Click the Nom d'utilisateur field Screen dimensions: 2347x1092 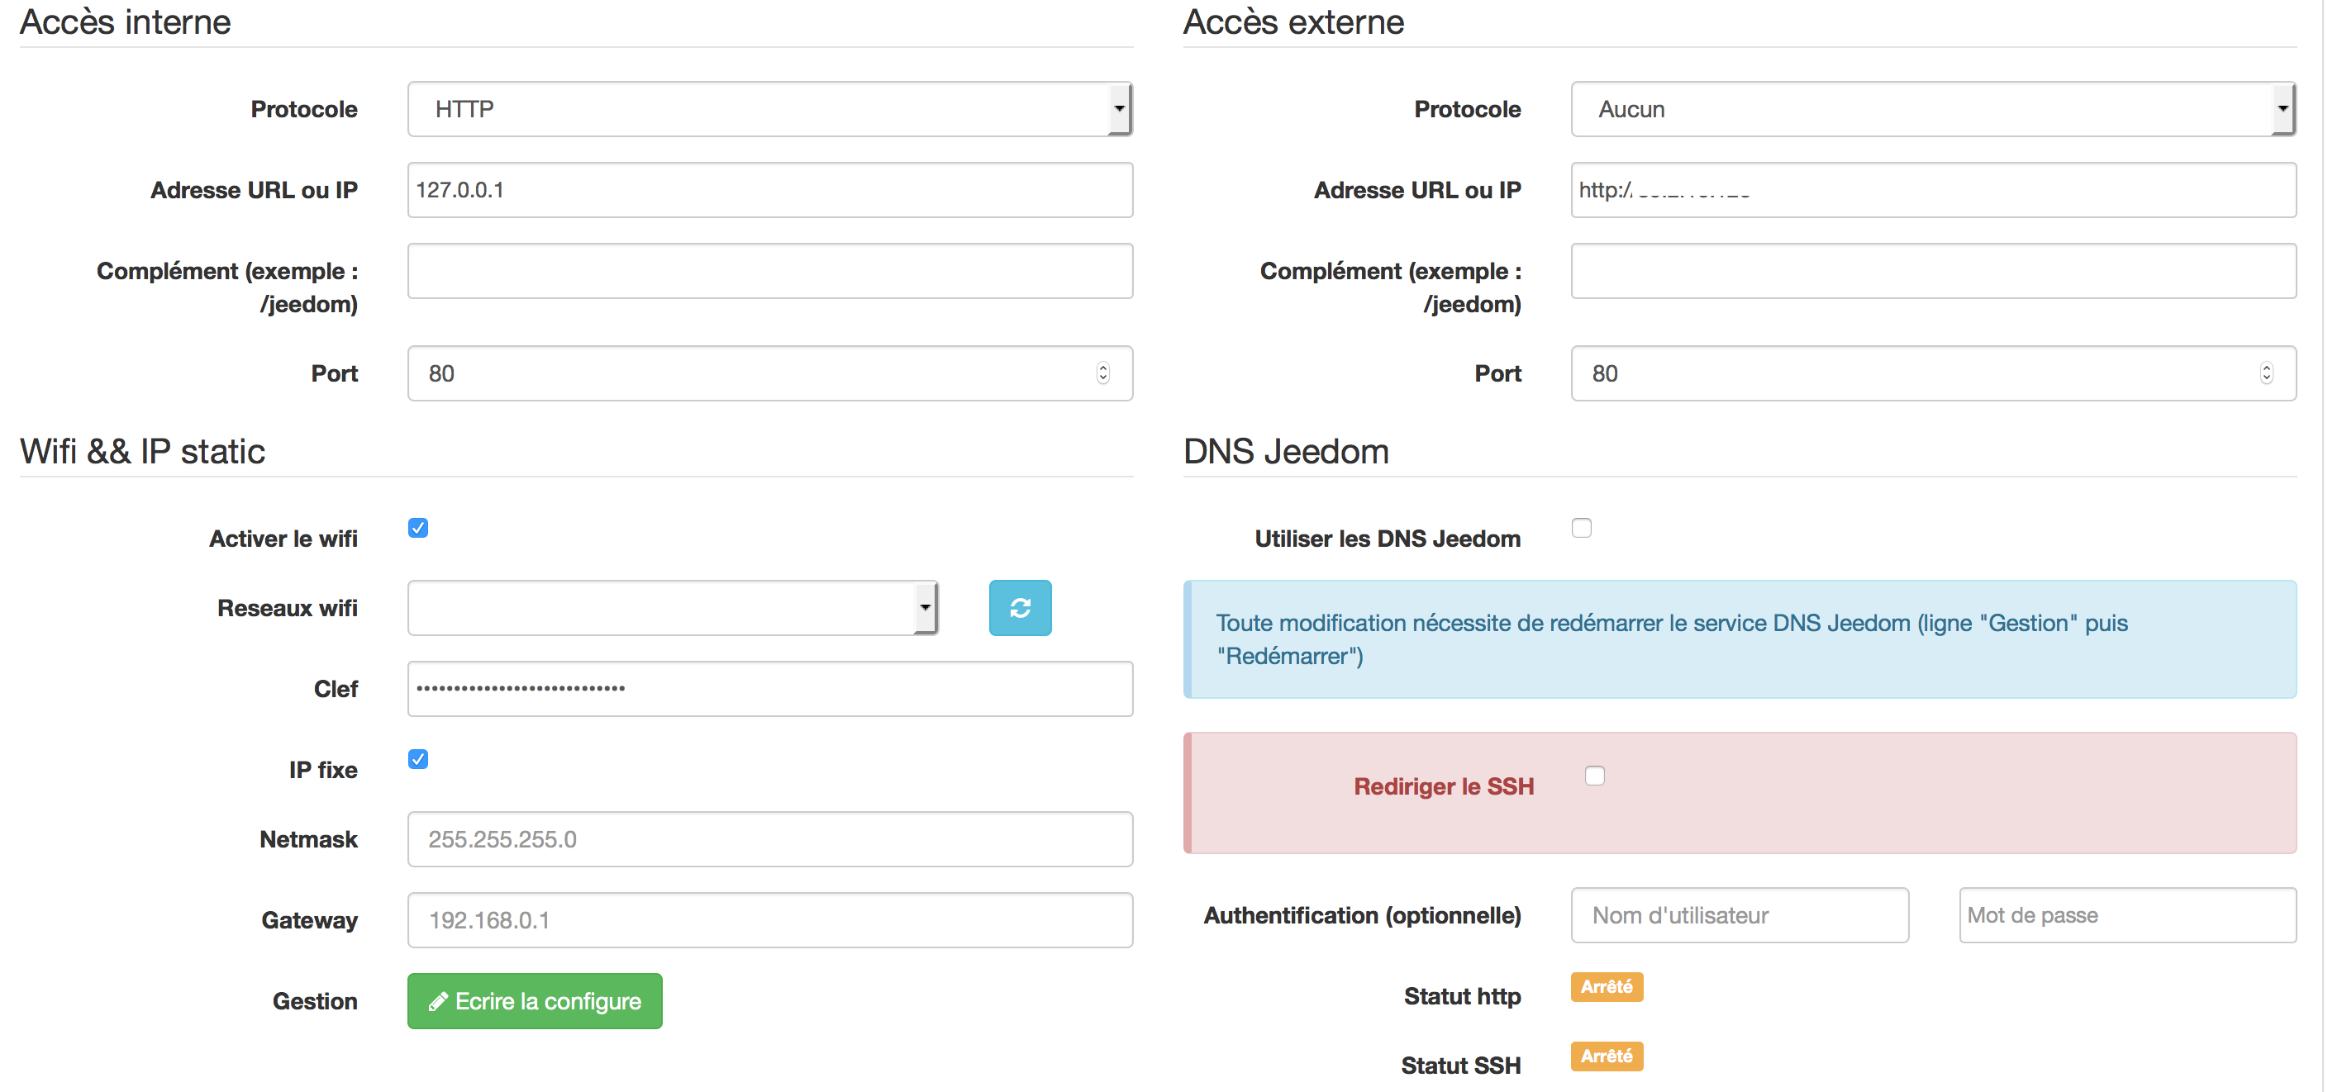pyautogui.click(x=1740, y=915)
